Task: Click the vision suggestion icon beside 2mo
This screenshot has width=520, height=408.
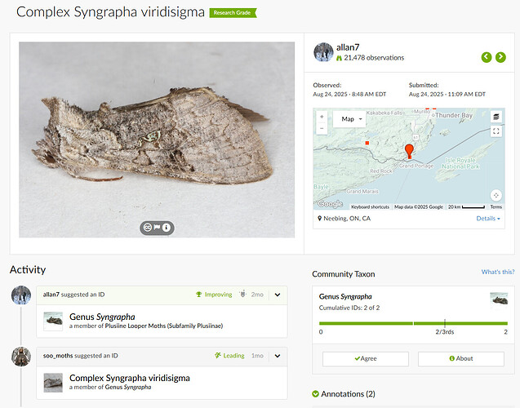Action: [x=242, y=294]
